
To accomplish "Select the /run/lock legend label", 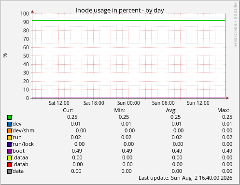I will point(23,144).
